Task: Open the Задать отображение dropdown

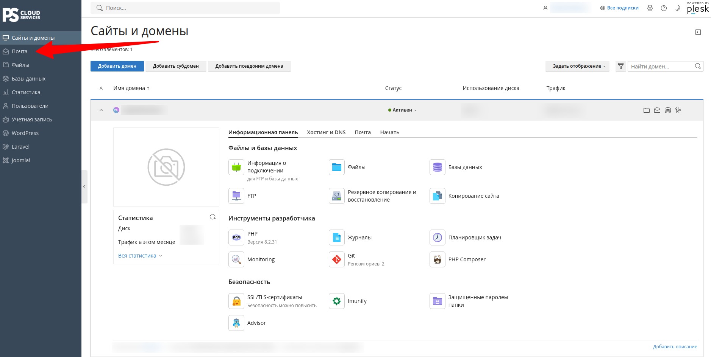Action: click(x=577, y=66)
